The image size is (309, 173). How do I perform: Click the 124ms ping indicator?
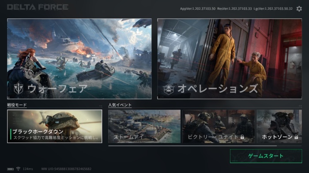pos(28,169)
